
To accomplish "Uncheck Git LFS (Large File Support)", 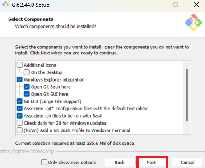I will coord(19,101).
